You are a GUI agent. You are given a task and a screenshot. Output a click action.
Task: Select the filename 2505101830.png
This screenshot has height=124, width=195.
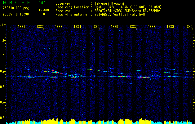click(16, 8)
